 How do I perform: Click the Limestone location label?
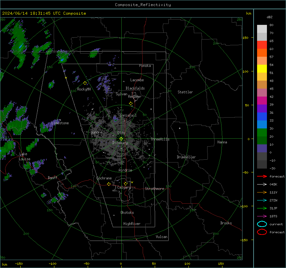click(x=60, y=123)
